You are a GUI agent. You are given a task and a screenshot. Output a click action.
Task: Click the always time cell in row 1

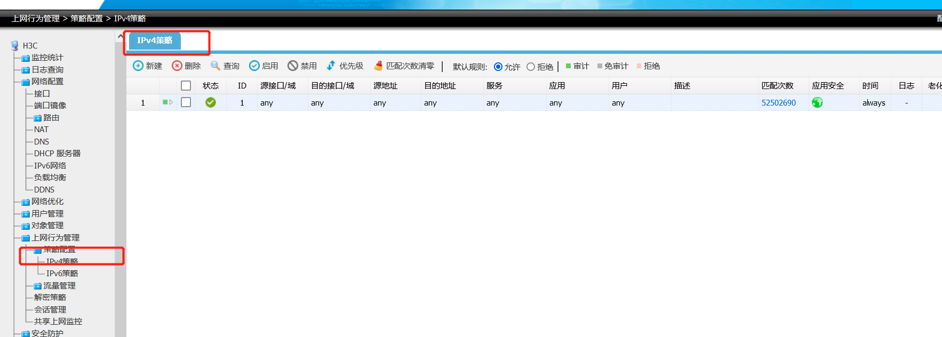(x=874, y=103)
